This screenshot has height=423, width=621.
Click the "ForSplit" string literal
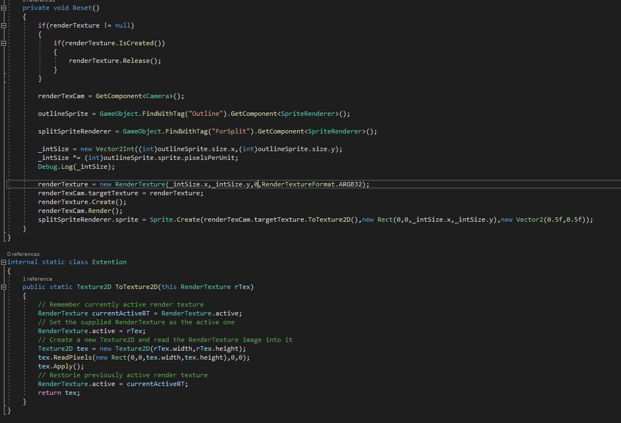click(x=230, y=131)
